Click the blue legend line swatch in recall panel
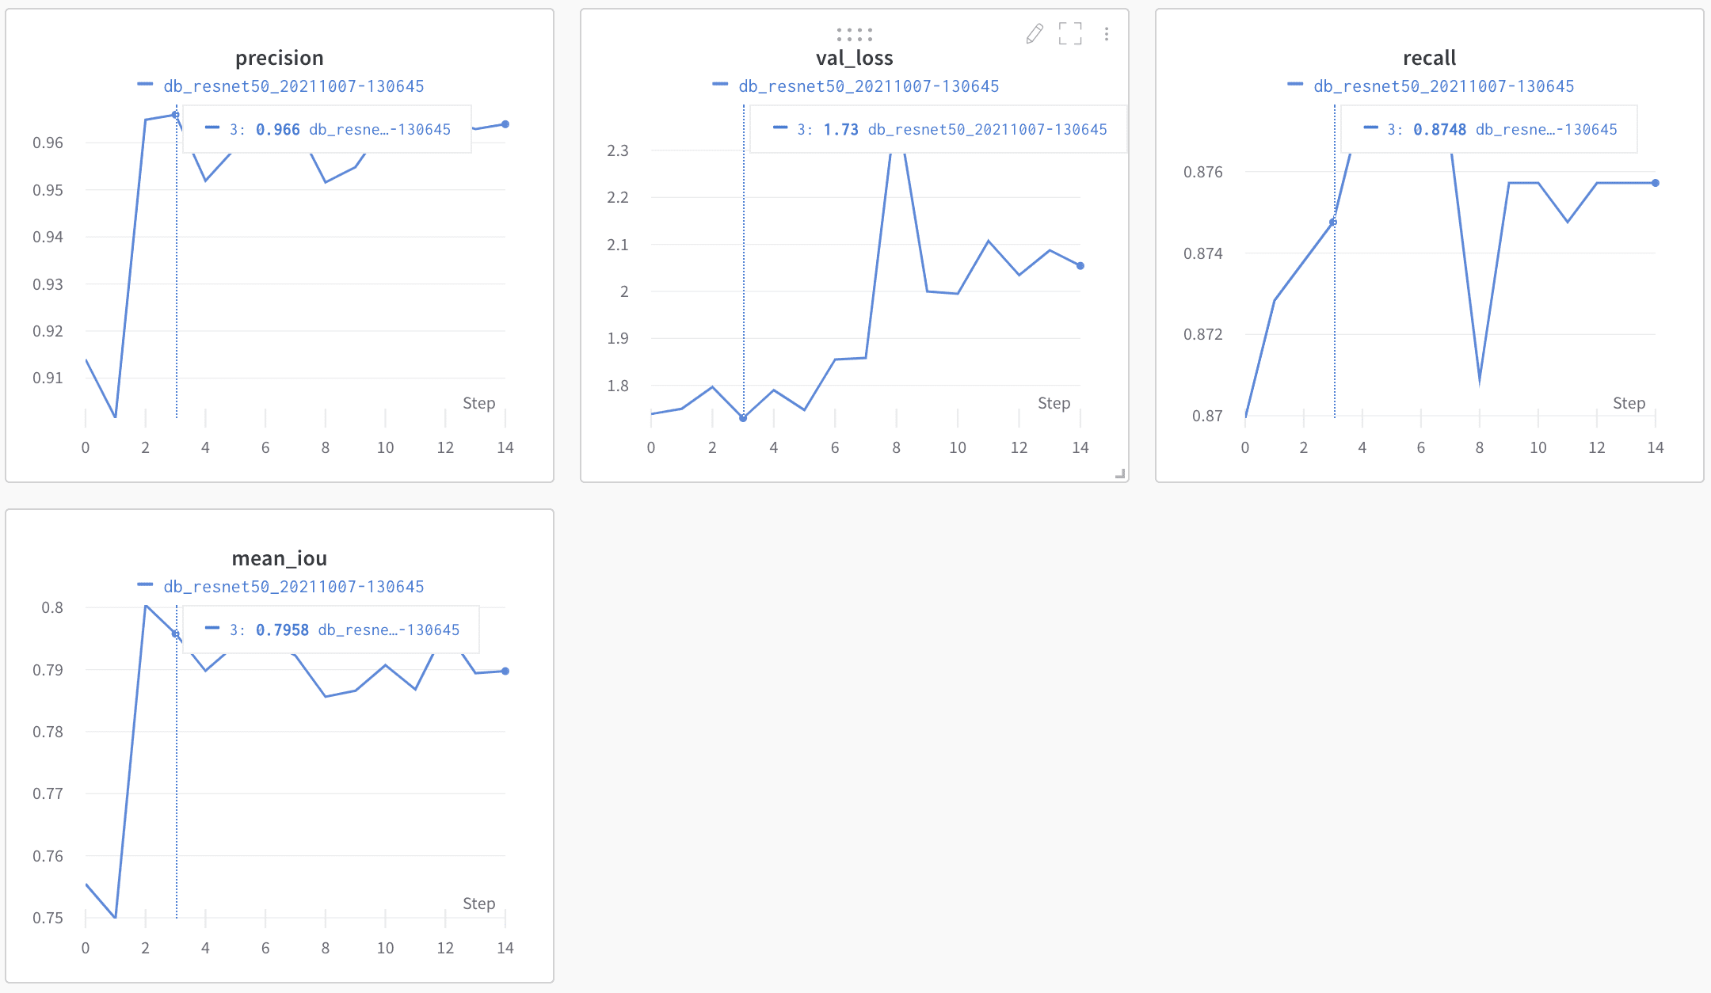Screen dimensions: 1711x993 click(1295, 85)
